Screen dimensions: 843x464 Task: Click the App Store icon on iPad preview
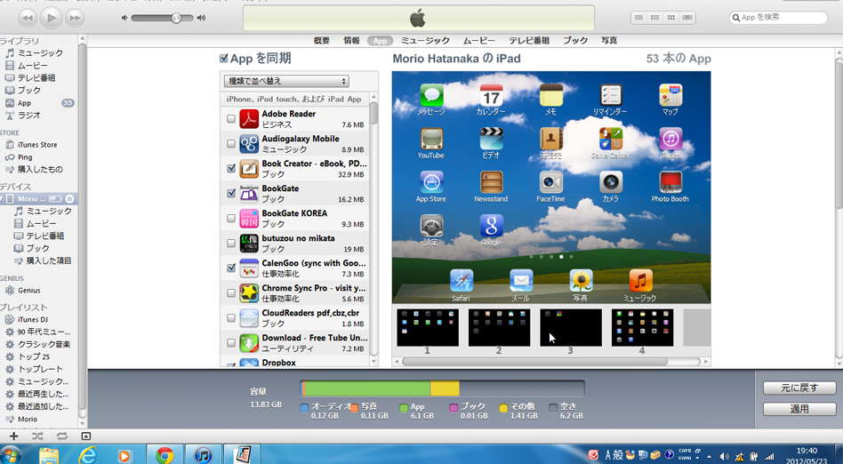[x=431, y=183]
